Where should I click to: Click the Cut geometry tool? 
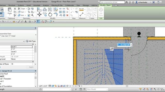(x=21, y=12)
